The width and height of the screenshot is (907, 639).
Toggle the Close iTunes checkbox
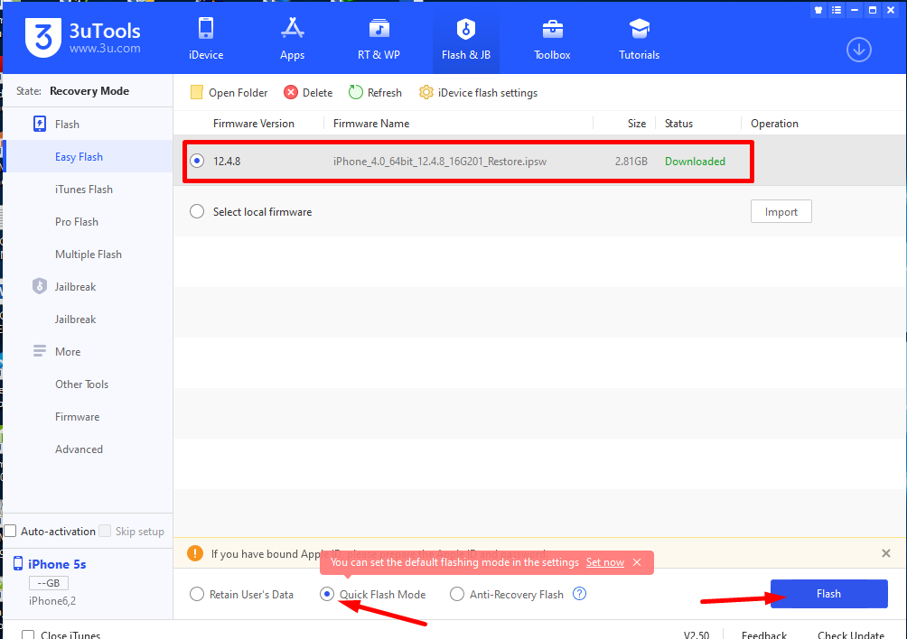28,635
